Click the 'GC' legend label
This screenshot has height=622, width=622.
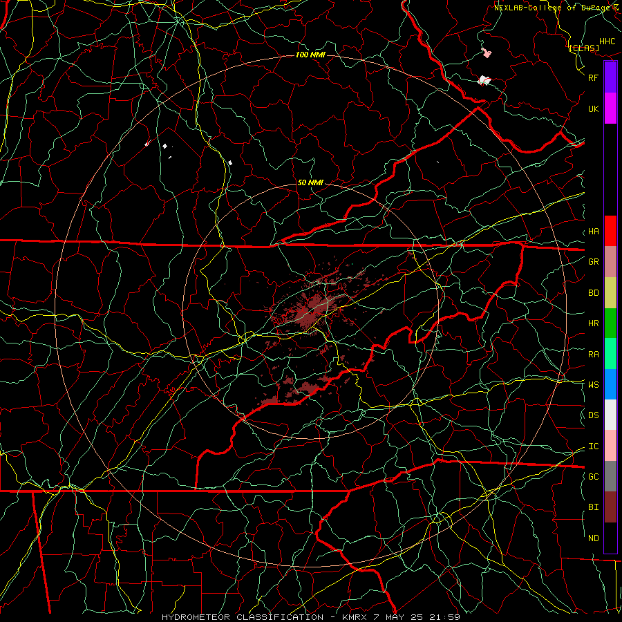[x=593, y=477]
